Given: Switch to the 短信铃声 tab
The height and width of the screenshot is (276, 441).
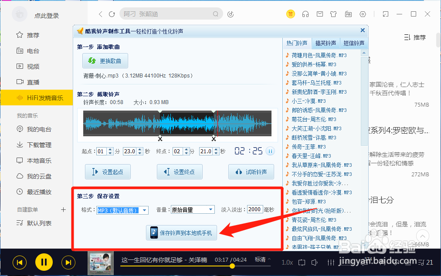Looking at the screenshot, I should click(354, 43).
